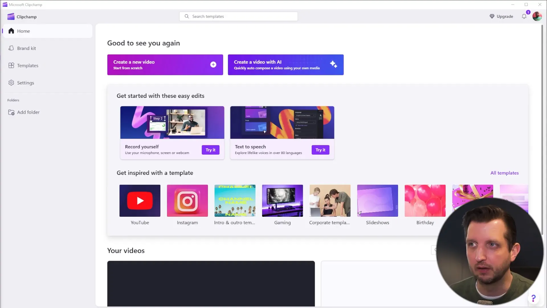Focus the Search templates field
Screen dimensions: 547x308
(x=238, y=16)
